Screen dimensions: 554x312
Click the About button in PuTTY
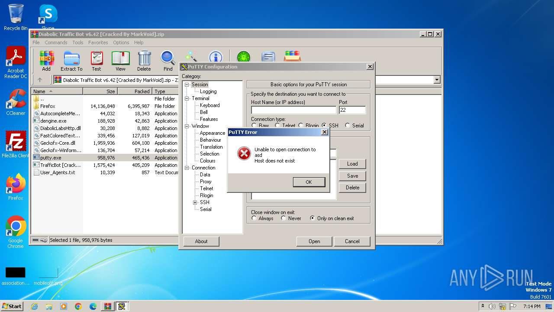click(201, 241)
